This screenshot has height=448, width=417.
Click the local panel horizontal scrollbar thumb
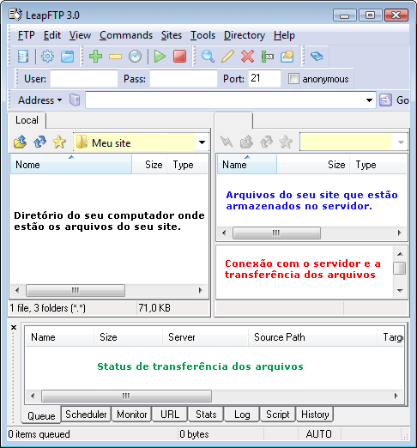(x=76, y=290)
